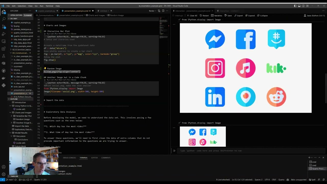Switch to the copilot_example.py tab
The width and height of the screenshot is (327, 184).
[x=46, y=11]
